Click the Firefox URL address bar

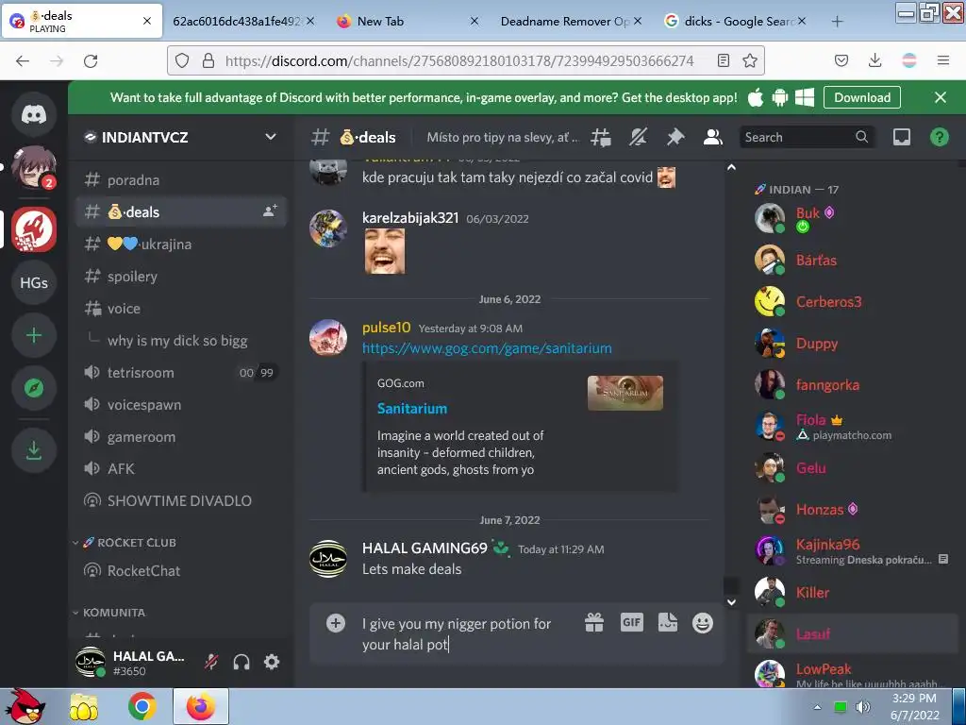[459, 60]
